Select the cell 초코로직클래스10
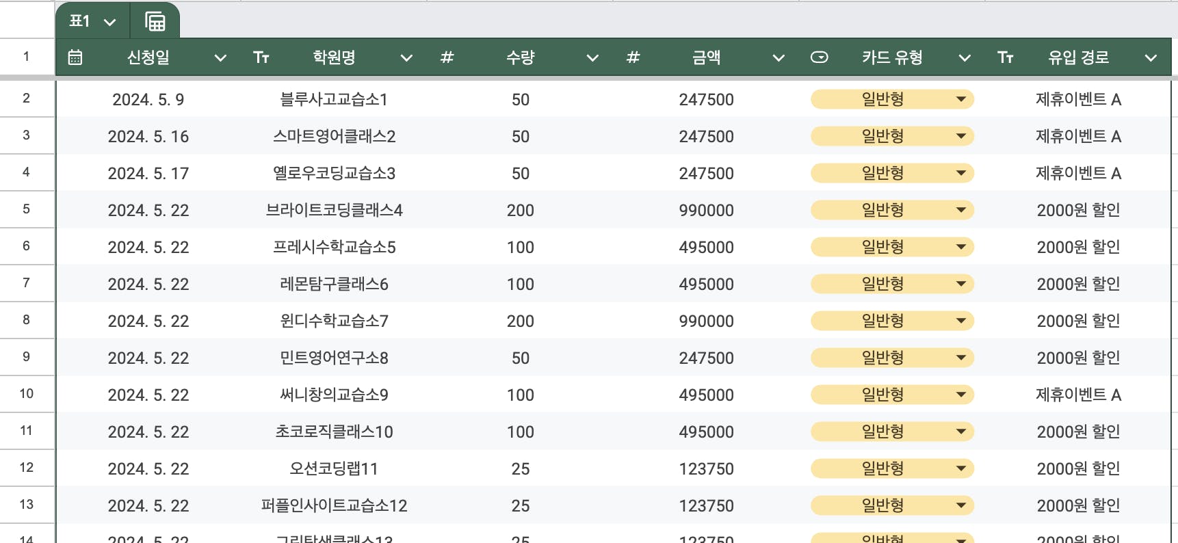Image resolution: width=1178 pixels, height=543 pixels. (x=334, y=432)
